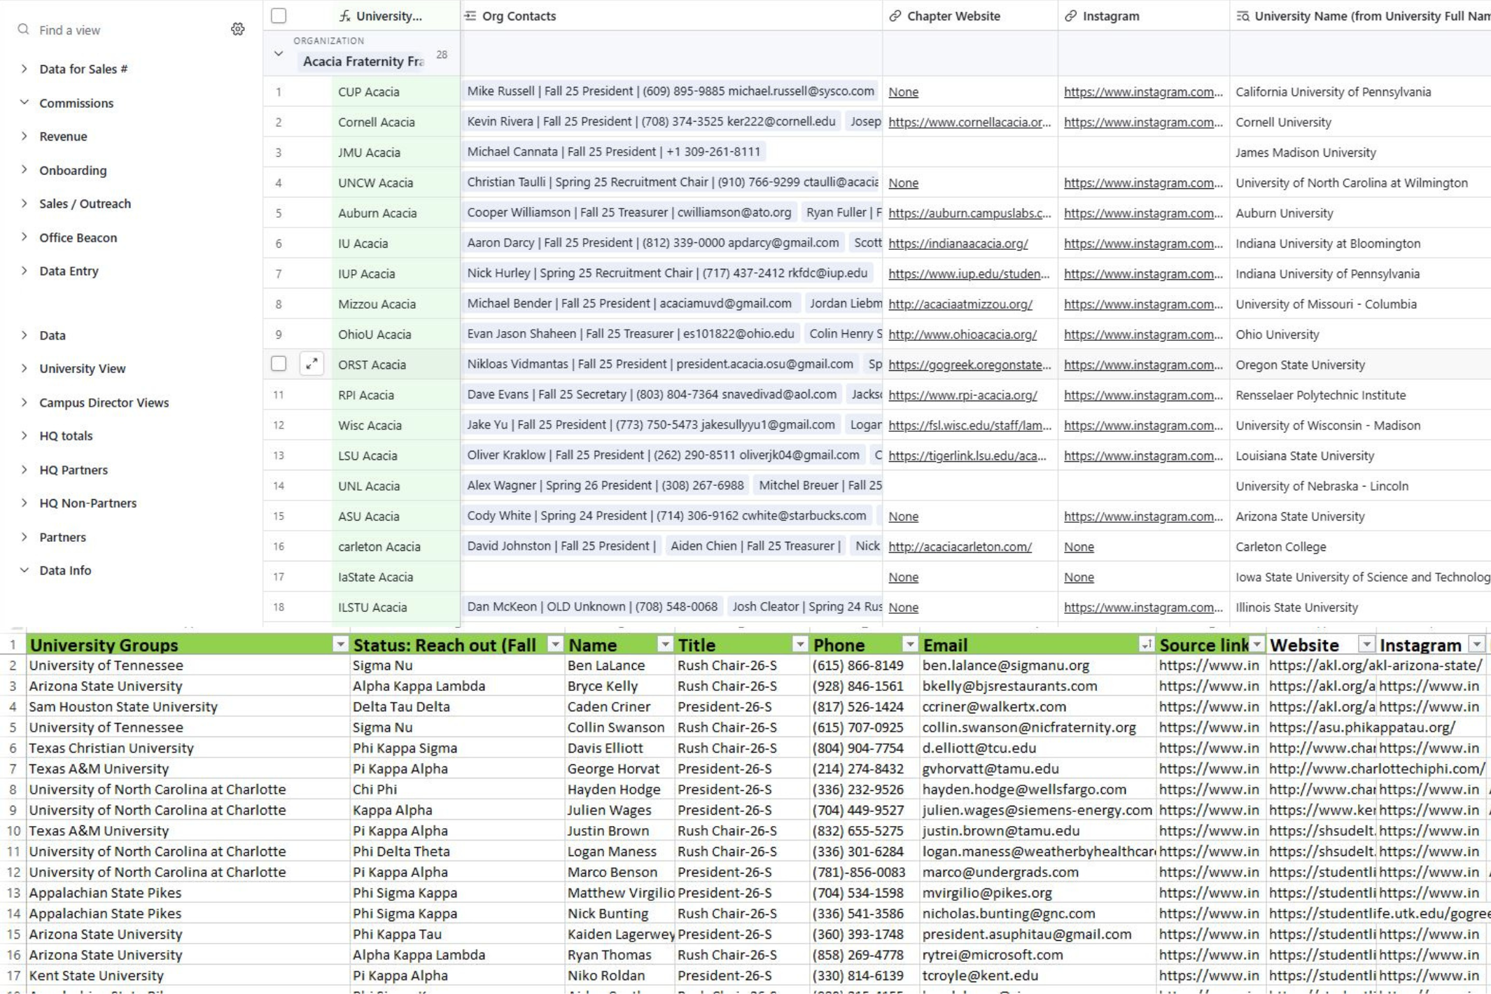
Task: Open the spreadsheet Instagram filter dropdown
Action: pyautogui.click(x=1476, y=645)
